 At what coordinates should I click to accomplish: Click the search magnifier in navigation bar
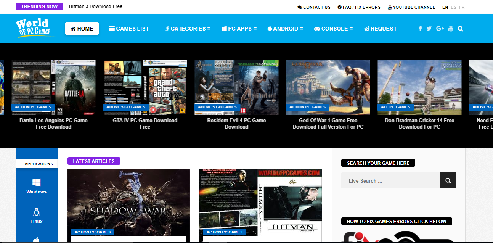[461, 29]
